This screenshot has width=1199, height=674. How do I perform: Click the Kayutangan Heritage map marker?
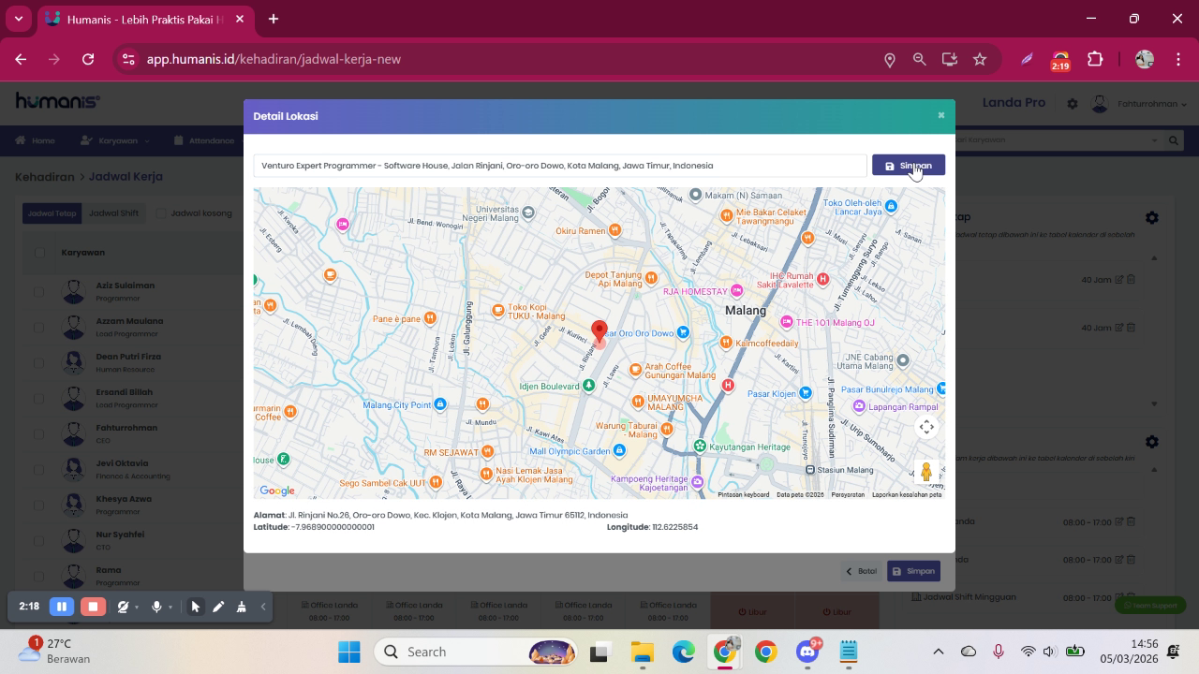click(x=699, y=447)
